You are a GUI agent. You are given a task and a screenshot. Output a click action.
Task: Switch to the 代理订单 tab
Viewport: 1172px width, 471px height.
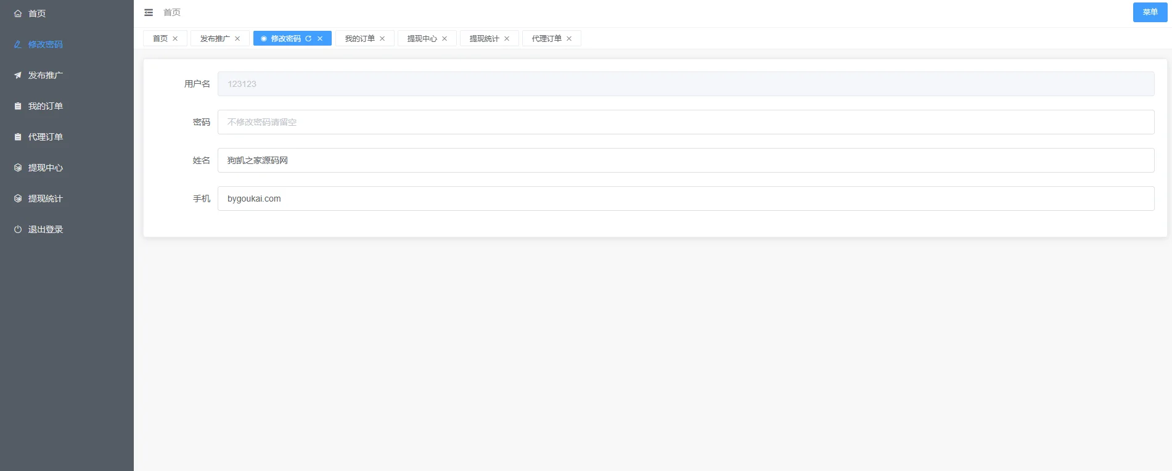click(x=546, y=38)
